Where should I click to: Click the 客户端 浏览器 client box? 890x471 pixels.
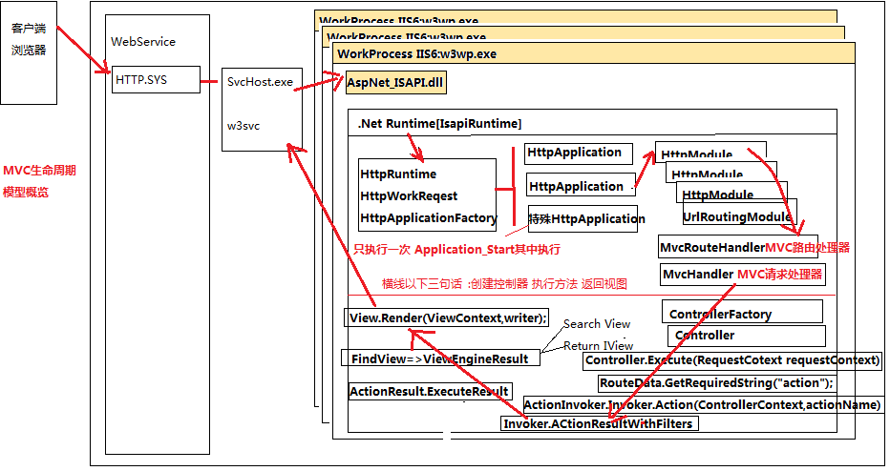[29, 52]
